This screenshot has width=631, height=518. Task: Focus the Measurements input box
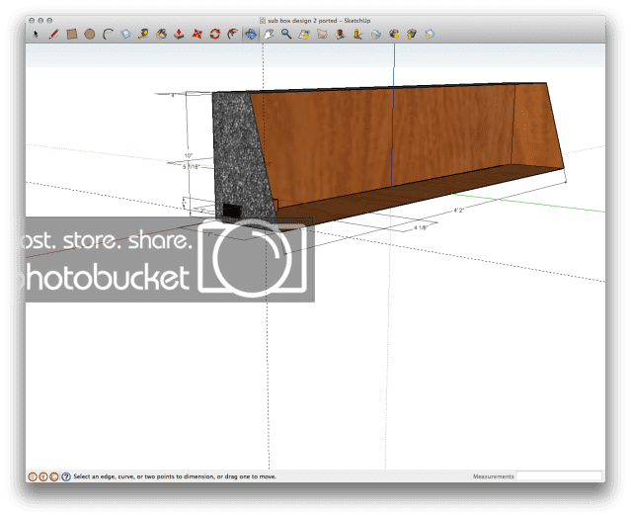point(559,476)
